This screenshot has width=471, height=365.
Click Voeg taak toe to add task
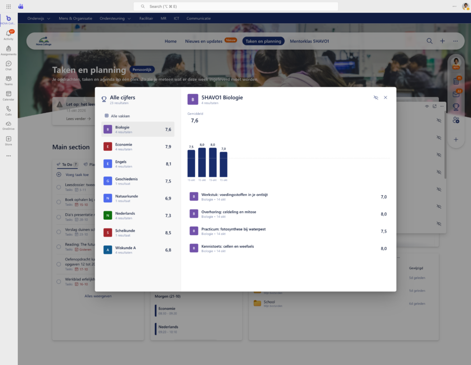click(73, 175)
